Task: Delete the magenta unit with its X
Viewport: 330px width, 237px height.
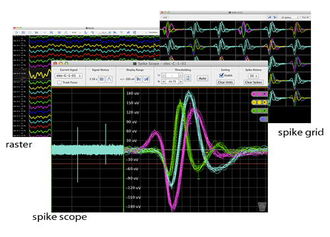Action: pyautogui.click(x=265, y=94)
